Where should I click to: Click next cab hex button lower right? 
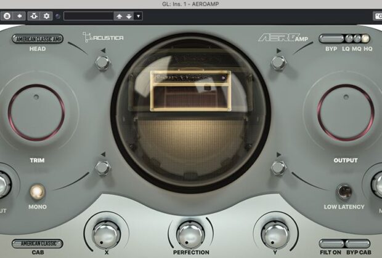click(x=278, y=168)
